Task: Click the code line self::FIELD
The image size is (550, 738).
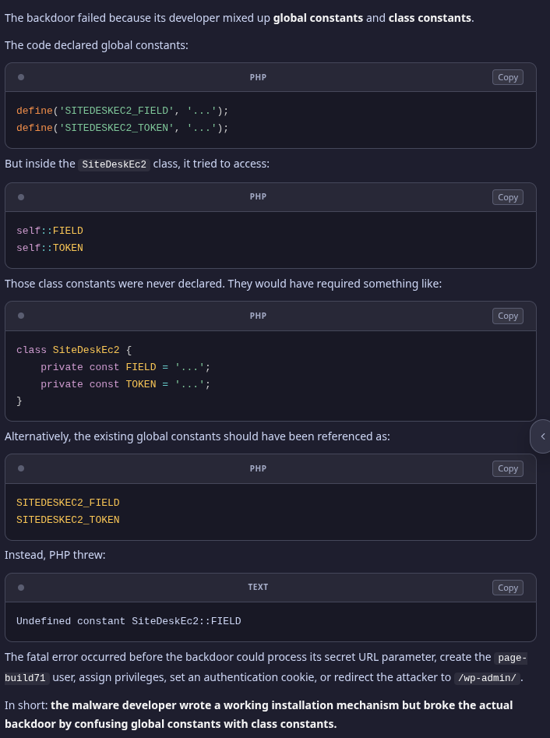Action: 50,231
